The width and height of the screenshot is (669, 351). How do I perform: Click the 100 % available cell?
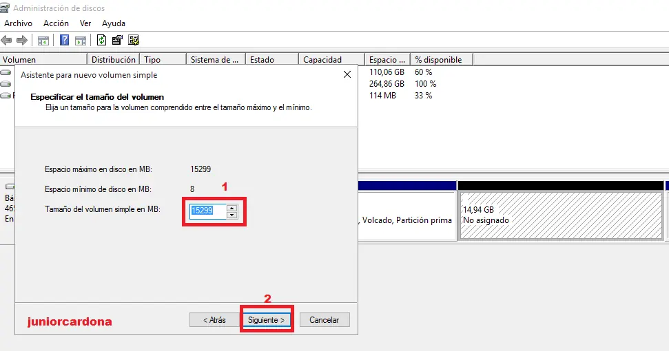coord(425,84)
